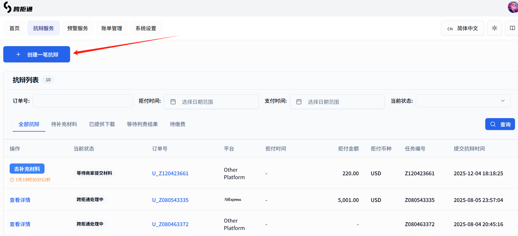The width and height of the screenshot is (518, 236).
Task: Click calendar icon in 支付时间 field
Action: [x=299, y=102]
